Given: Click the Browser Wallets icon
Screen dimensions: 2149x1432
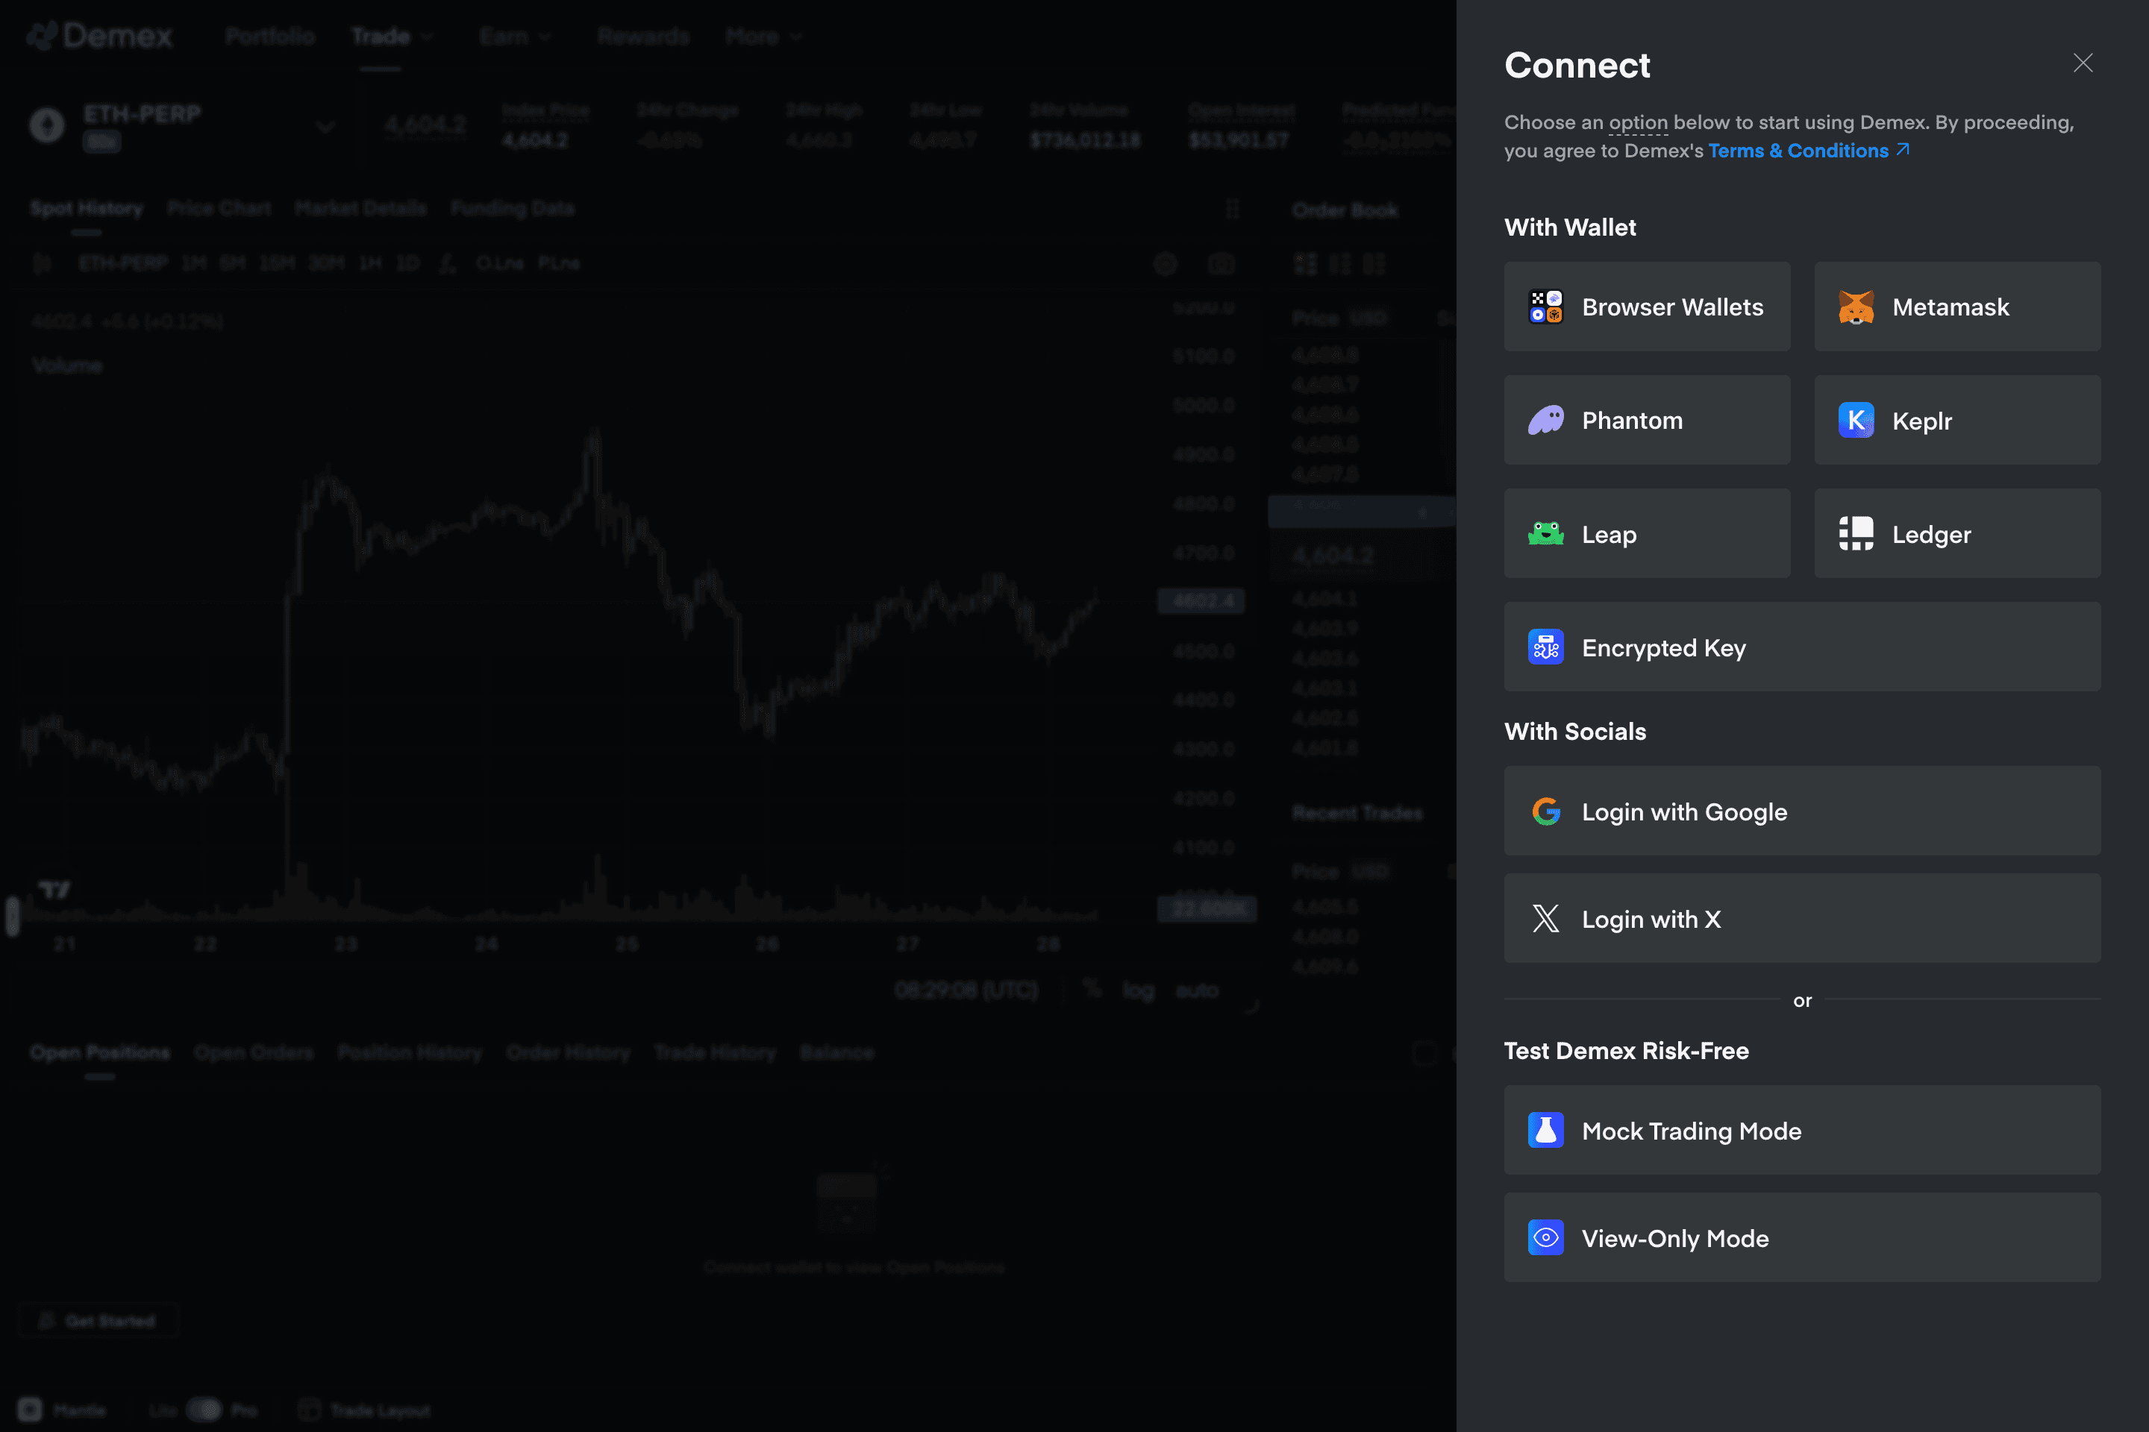Looking at the screenshot, I should pyautogui.click(x=1546, y=307).
